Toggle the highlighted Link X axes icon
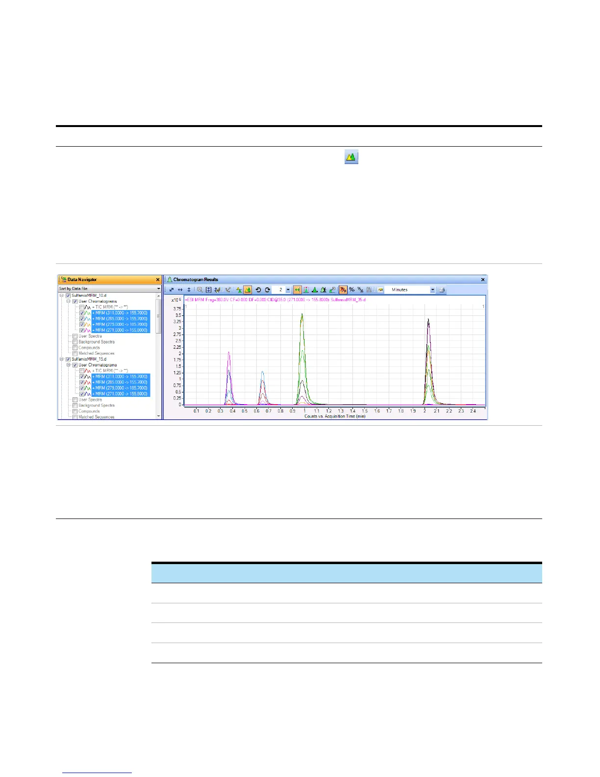The width and height of the screenshot is (600, 777). (297, 290)
